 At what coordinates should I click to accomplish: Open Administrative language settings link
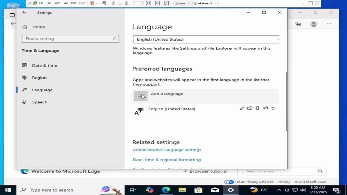pyautogui.click(x=167, y=150)
